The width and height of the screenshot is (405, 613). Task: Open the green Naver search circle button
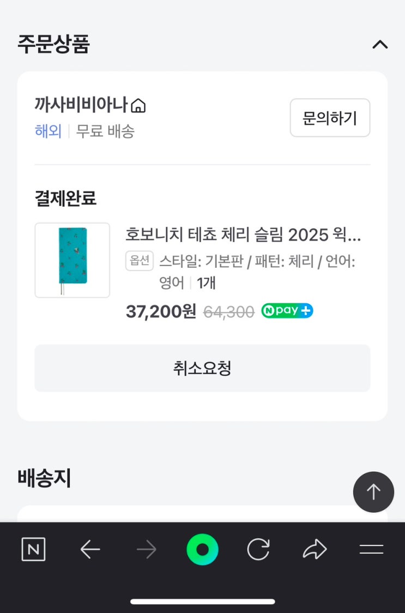(x=202, y=549)
